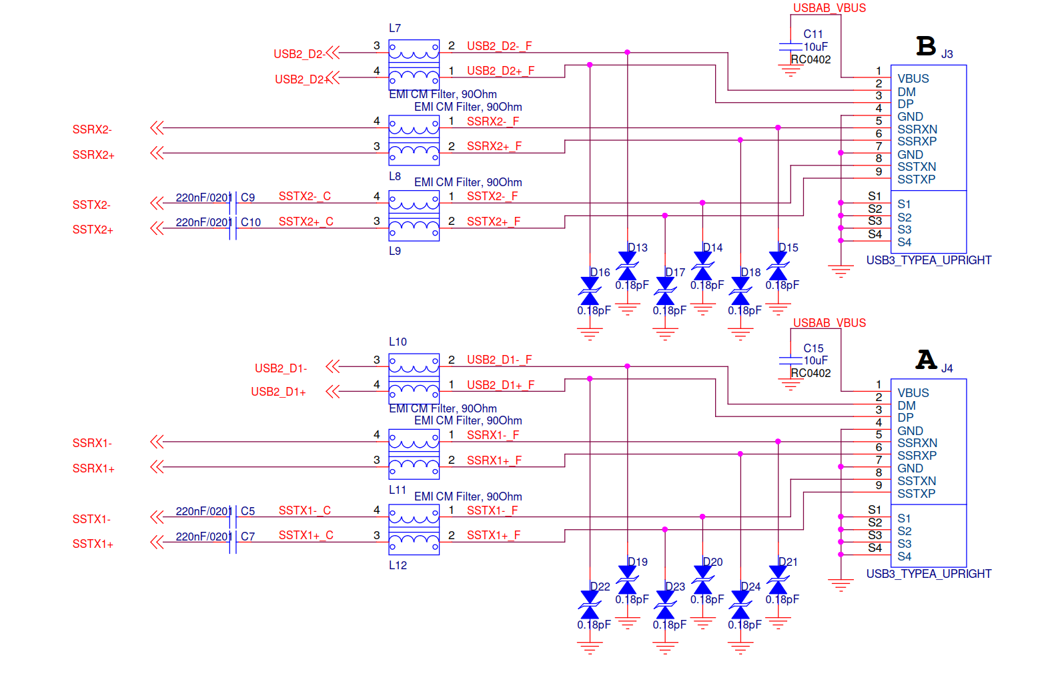Select the L12 common-mode filter symbol
This screenshot has width=1052, height=688.
coord(414,529)
